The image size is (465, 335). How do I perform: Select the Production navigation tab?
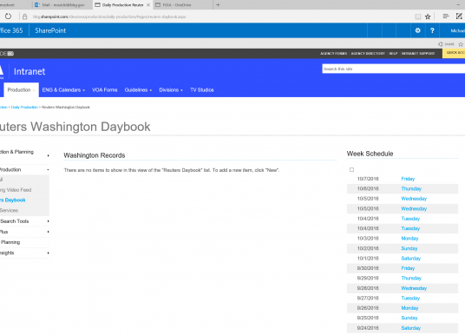(x=21, y=89)
